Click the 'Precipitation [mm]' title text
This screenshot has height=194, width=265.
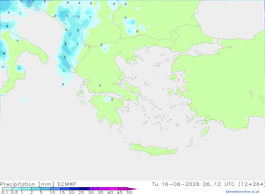tap(27, 184)
